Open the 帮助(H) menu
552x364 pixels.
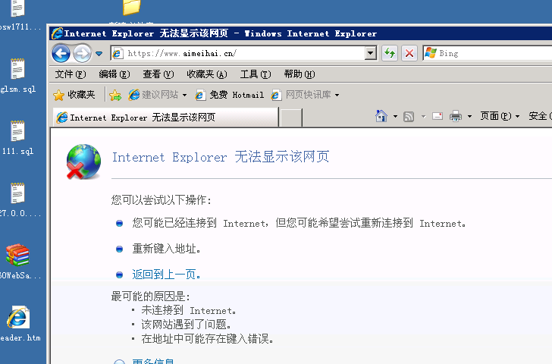[300, 74]
